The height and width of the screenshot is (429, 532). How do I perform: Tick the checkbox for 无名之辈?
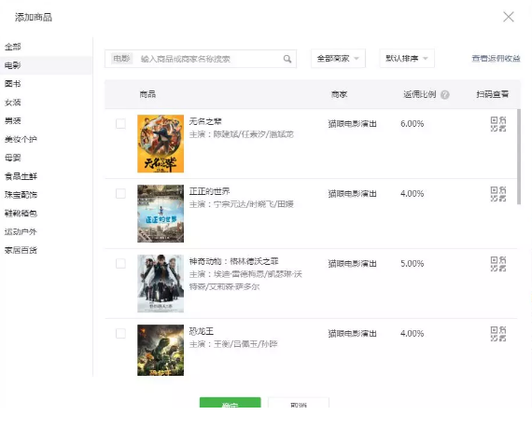click(120, 123)
